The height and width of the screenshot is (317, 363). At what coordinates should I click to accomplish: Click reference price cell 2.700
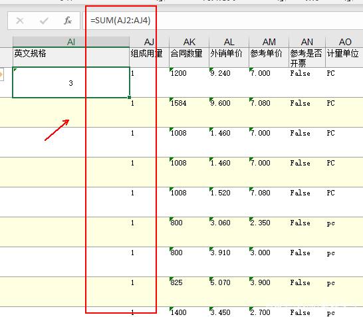(269, 312)
